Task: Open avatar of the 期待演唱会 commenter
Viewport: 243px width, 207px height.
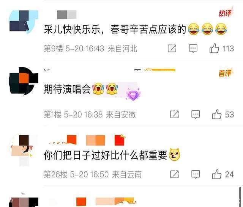Action: 24,81
